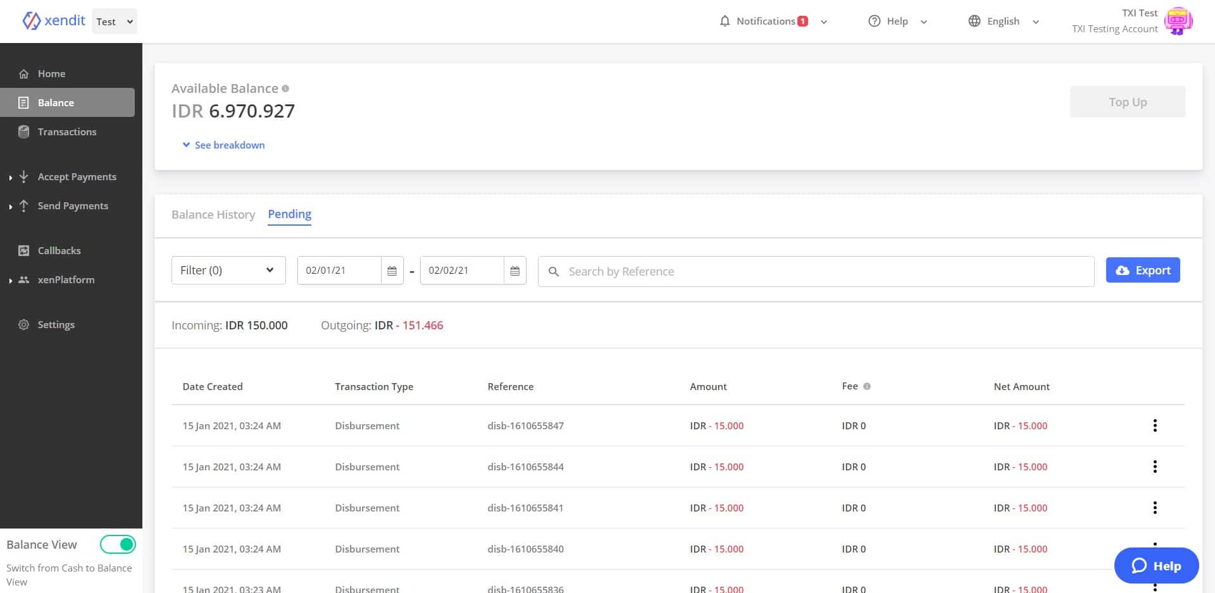Toggle the Balance View switch
This screenshot has width=1215, height=593.
tap(118, 544)
